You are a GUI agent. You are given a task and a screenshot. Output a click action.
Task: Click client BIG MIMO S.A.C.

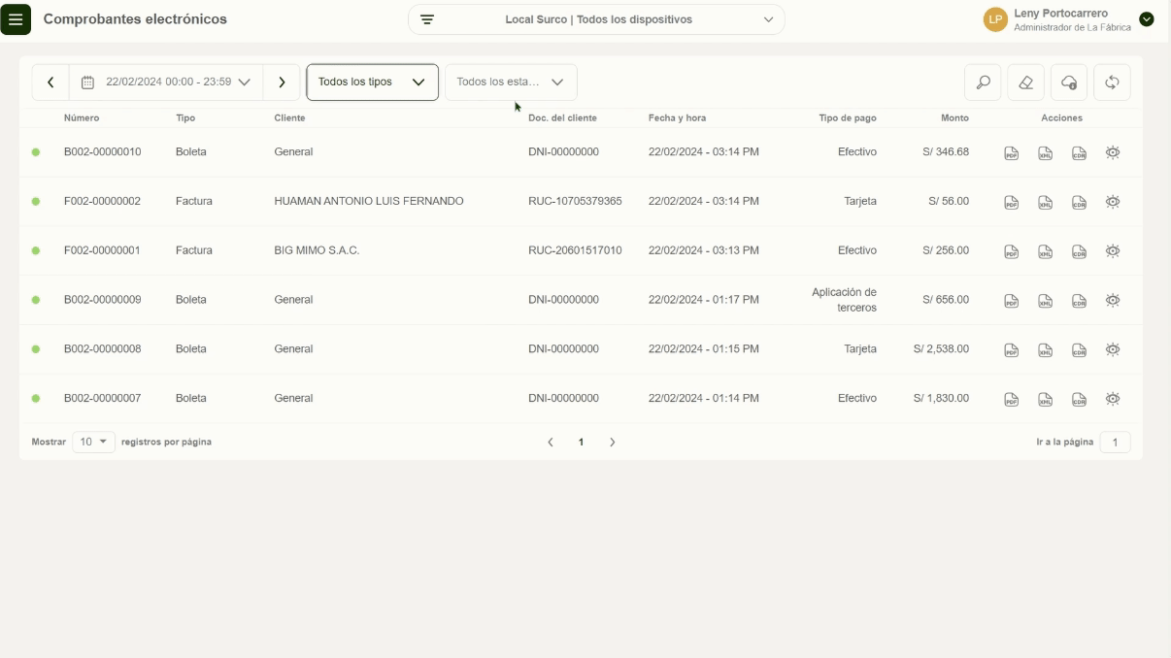[317, 250]
